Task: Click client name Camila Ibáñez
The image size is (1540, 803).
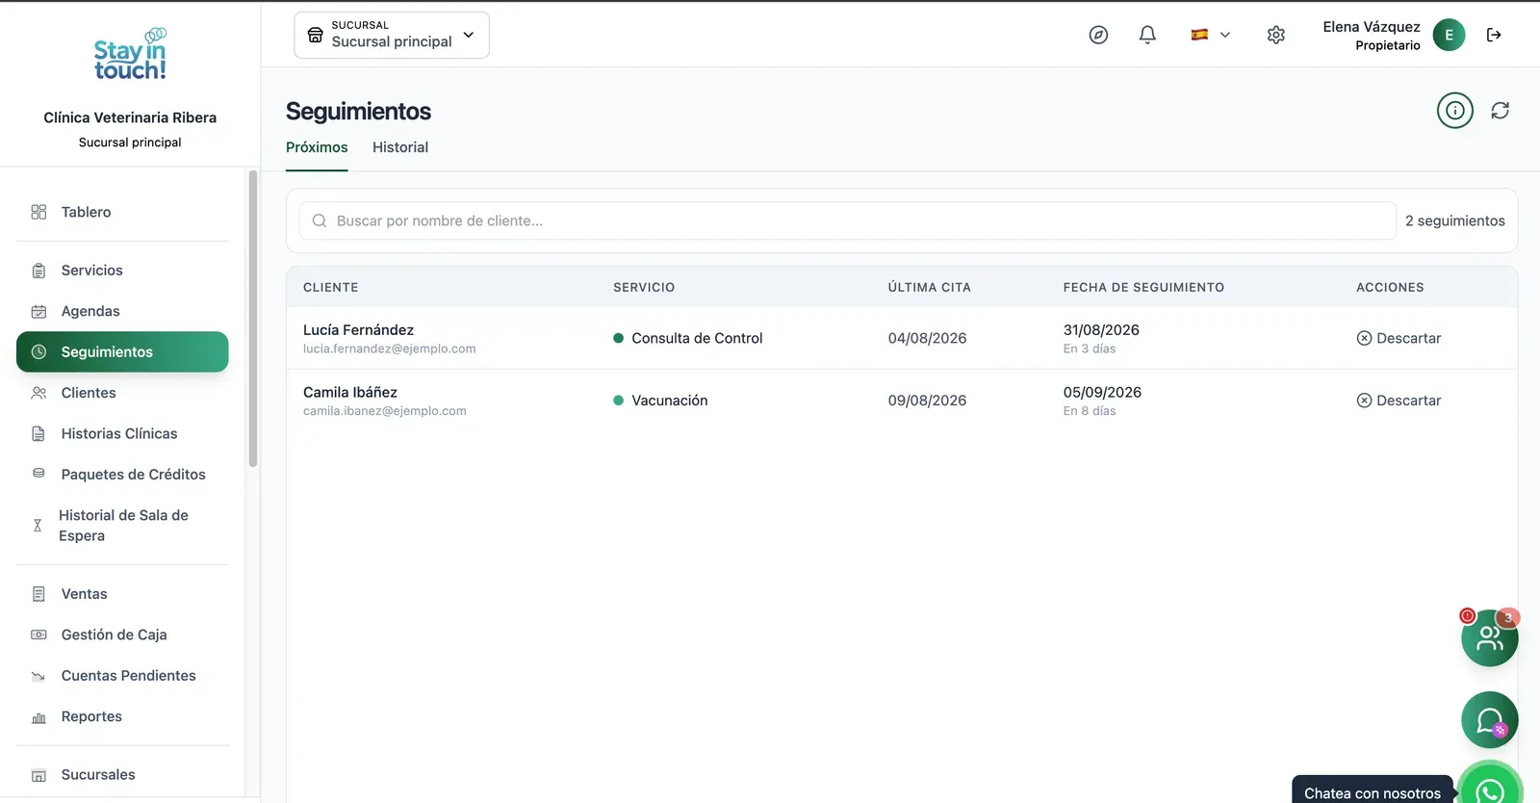Action: pyautogui.click(x=350, y=392)
